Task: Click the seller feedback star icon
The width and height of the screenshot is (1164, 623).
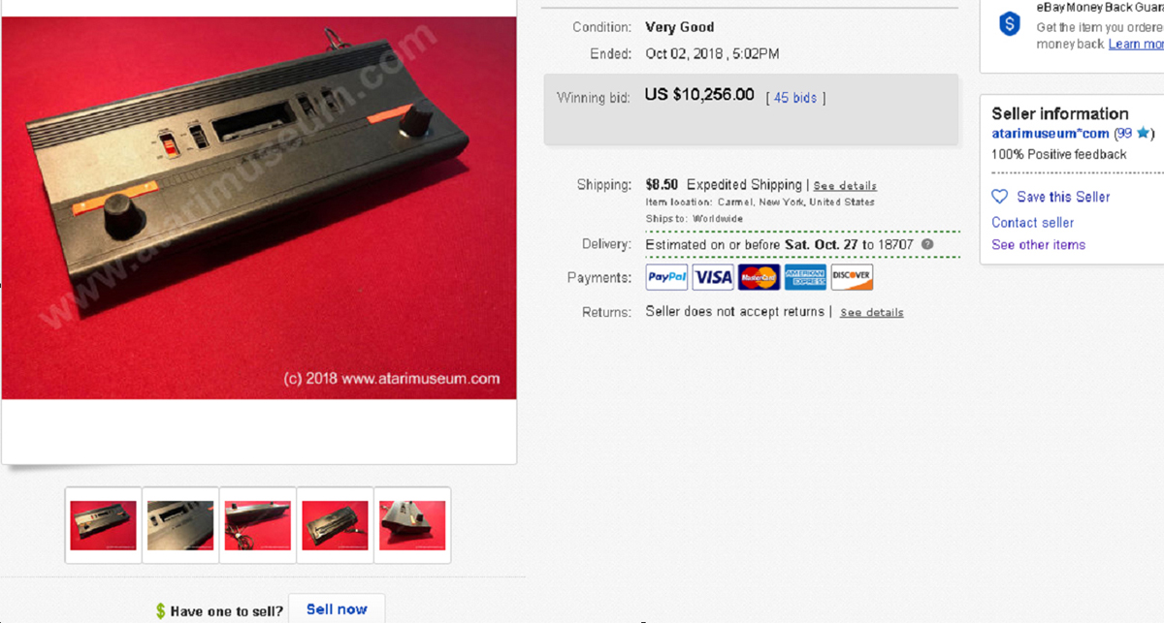Action: (1143, 134)
